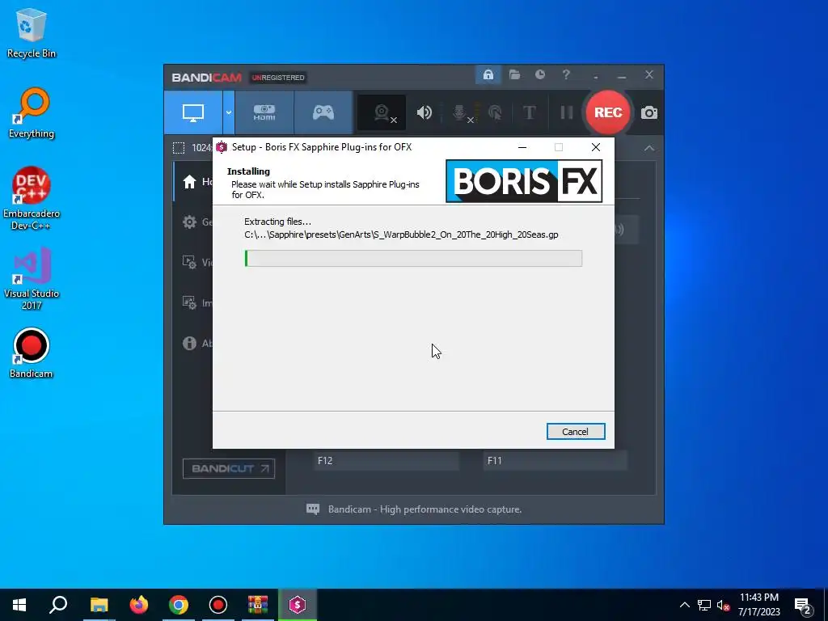Select game recording mode gamepad icon
828x621 pixels.
(x=323, y=112)
